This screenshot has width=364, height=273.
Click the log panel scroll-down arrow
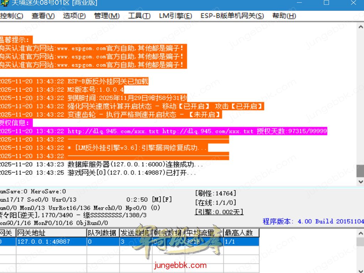pos(360,182)
